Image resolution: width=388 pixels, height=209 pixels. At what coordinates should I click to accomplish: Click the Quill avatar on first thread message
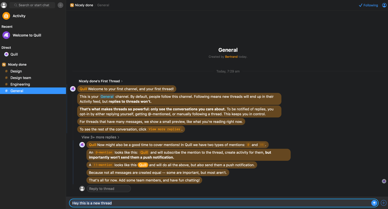(x=73, y=89)
